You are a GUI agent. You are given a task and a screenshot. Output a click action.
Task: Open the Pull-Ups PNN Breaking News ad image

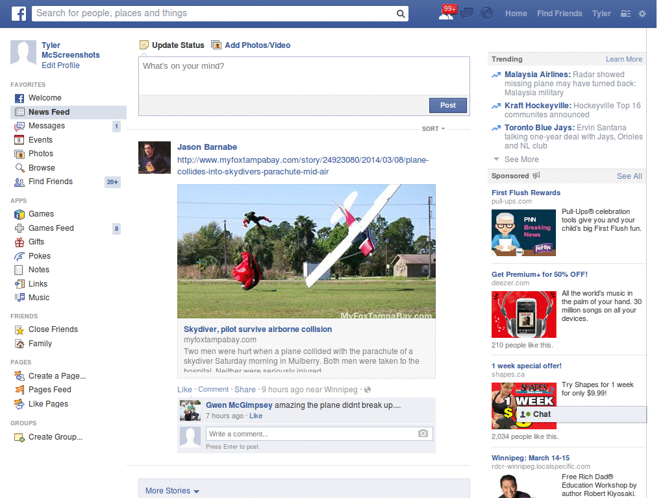tap(524, 233)
